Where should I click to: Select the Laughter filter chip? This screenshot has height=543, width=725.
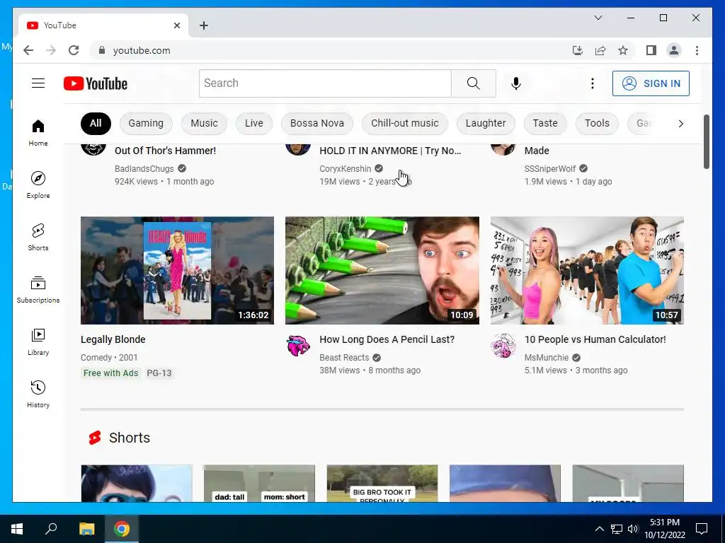[486, 123]
